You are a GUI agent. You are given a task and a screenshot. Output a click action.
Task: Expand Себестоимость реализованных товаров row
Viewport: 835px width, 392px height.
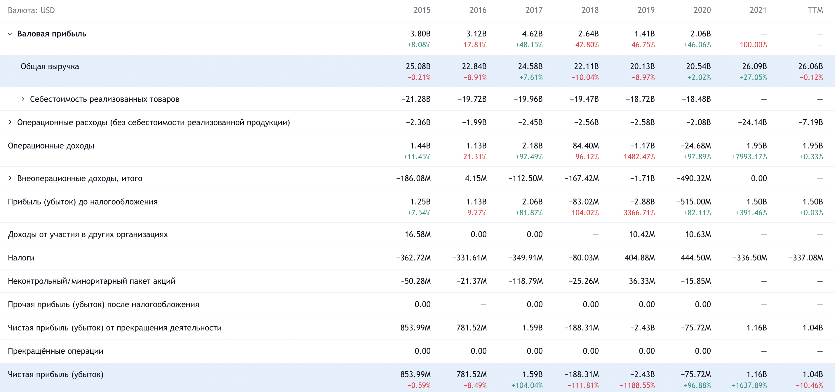(23, 99)
